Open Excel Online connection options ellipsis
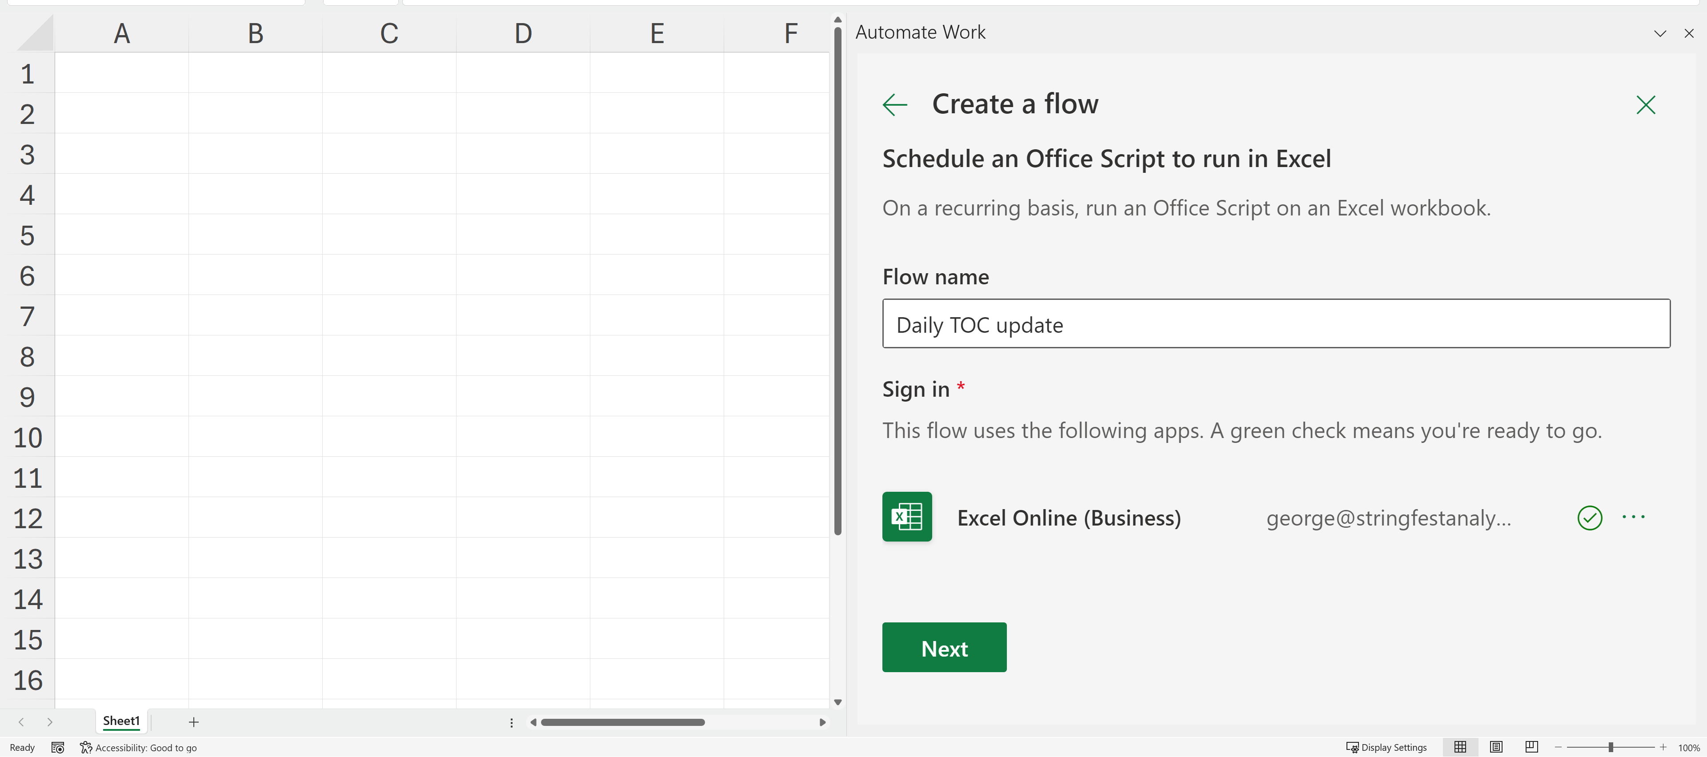The height and width of the screenshot is (757, 1707). tap(1633, 517)
